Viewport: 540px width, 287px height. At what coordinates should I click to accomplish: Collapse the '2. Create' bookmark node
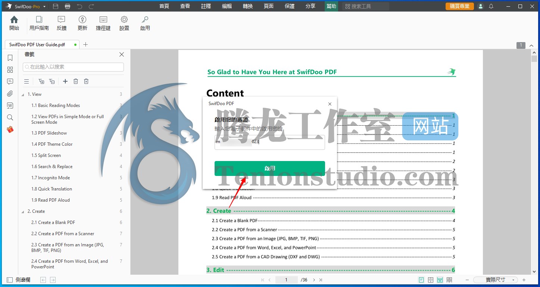coord(23,211)
